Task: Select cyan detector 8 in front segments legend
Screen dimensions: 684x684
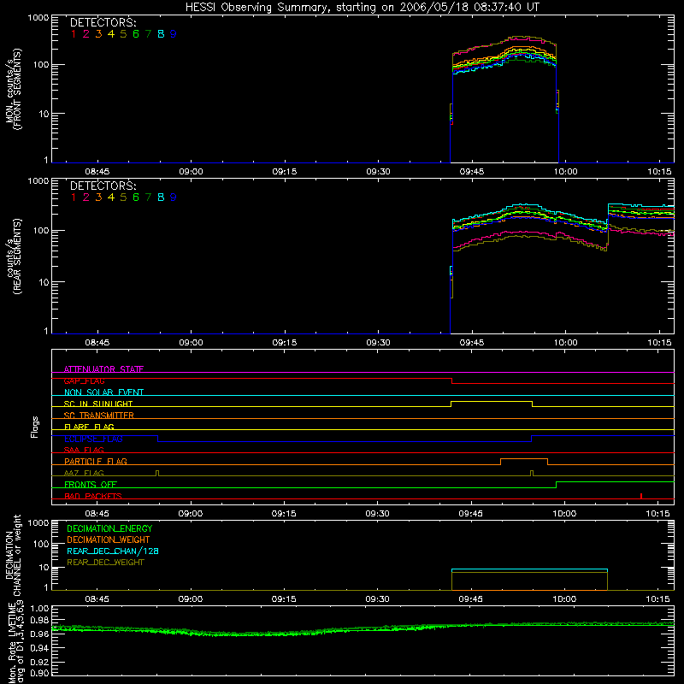Action: point(161,34)
